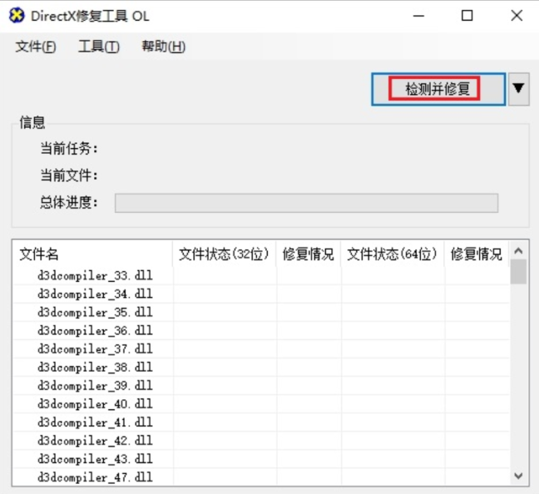This screenshot has width=539, height=494.
Task: Expand dropdown arrow next to 检测并修复
Action: tap(519, 89)
